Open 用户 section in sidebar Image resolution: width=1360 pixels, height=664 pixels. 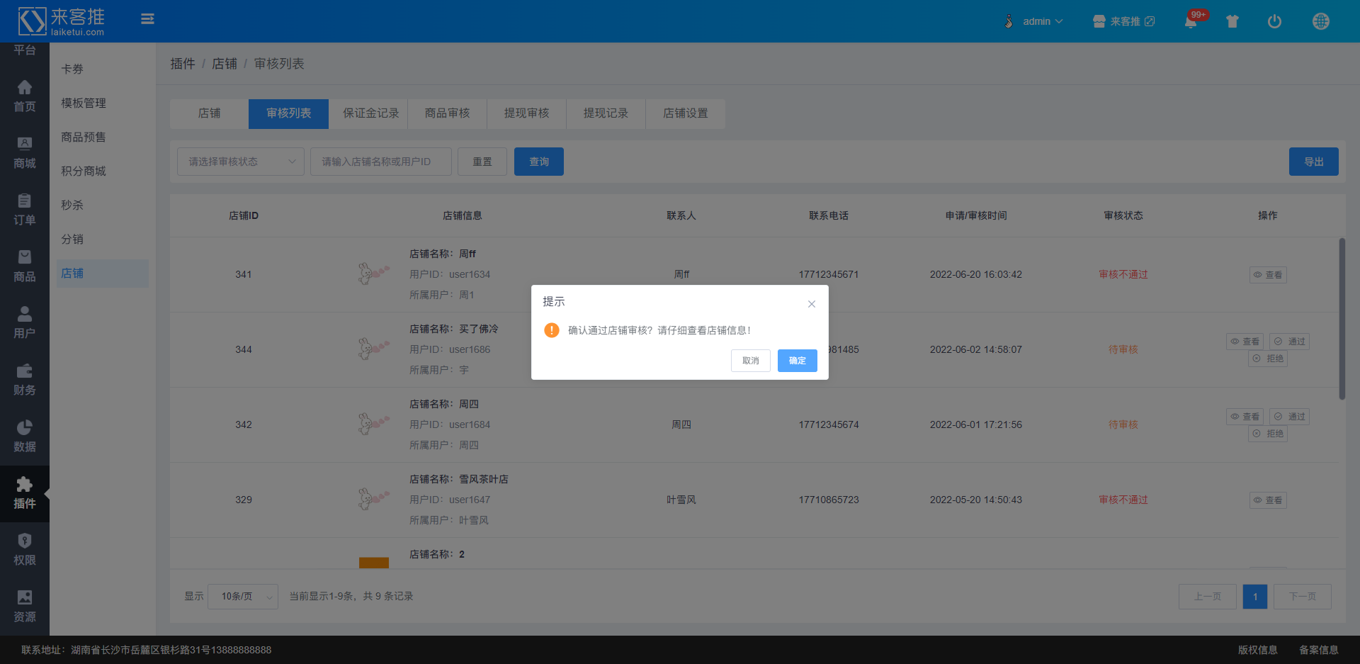25,323
